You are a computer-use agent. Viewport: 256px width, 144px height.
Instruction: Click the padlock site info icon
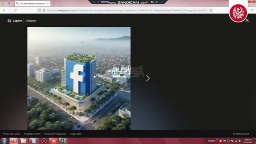pyautogui.click(x=44, y=10)
